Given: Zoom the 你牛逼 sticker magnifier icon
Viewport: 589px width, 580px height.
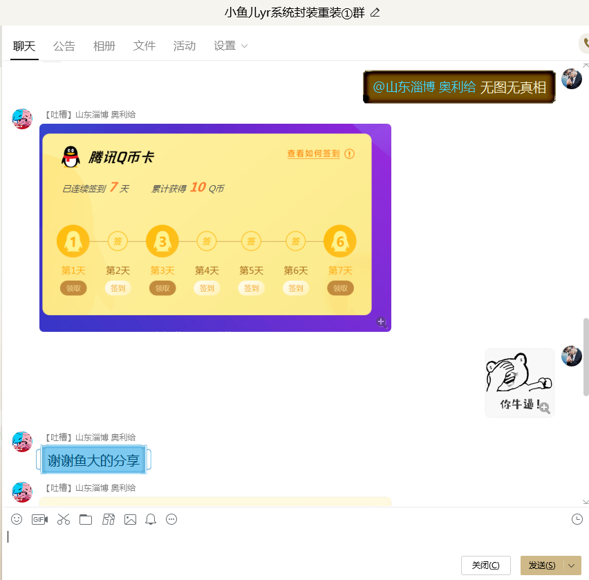Looking at the screenshot, I should (x=545, y=408).
